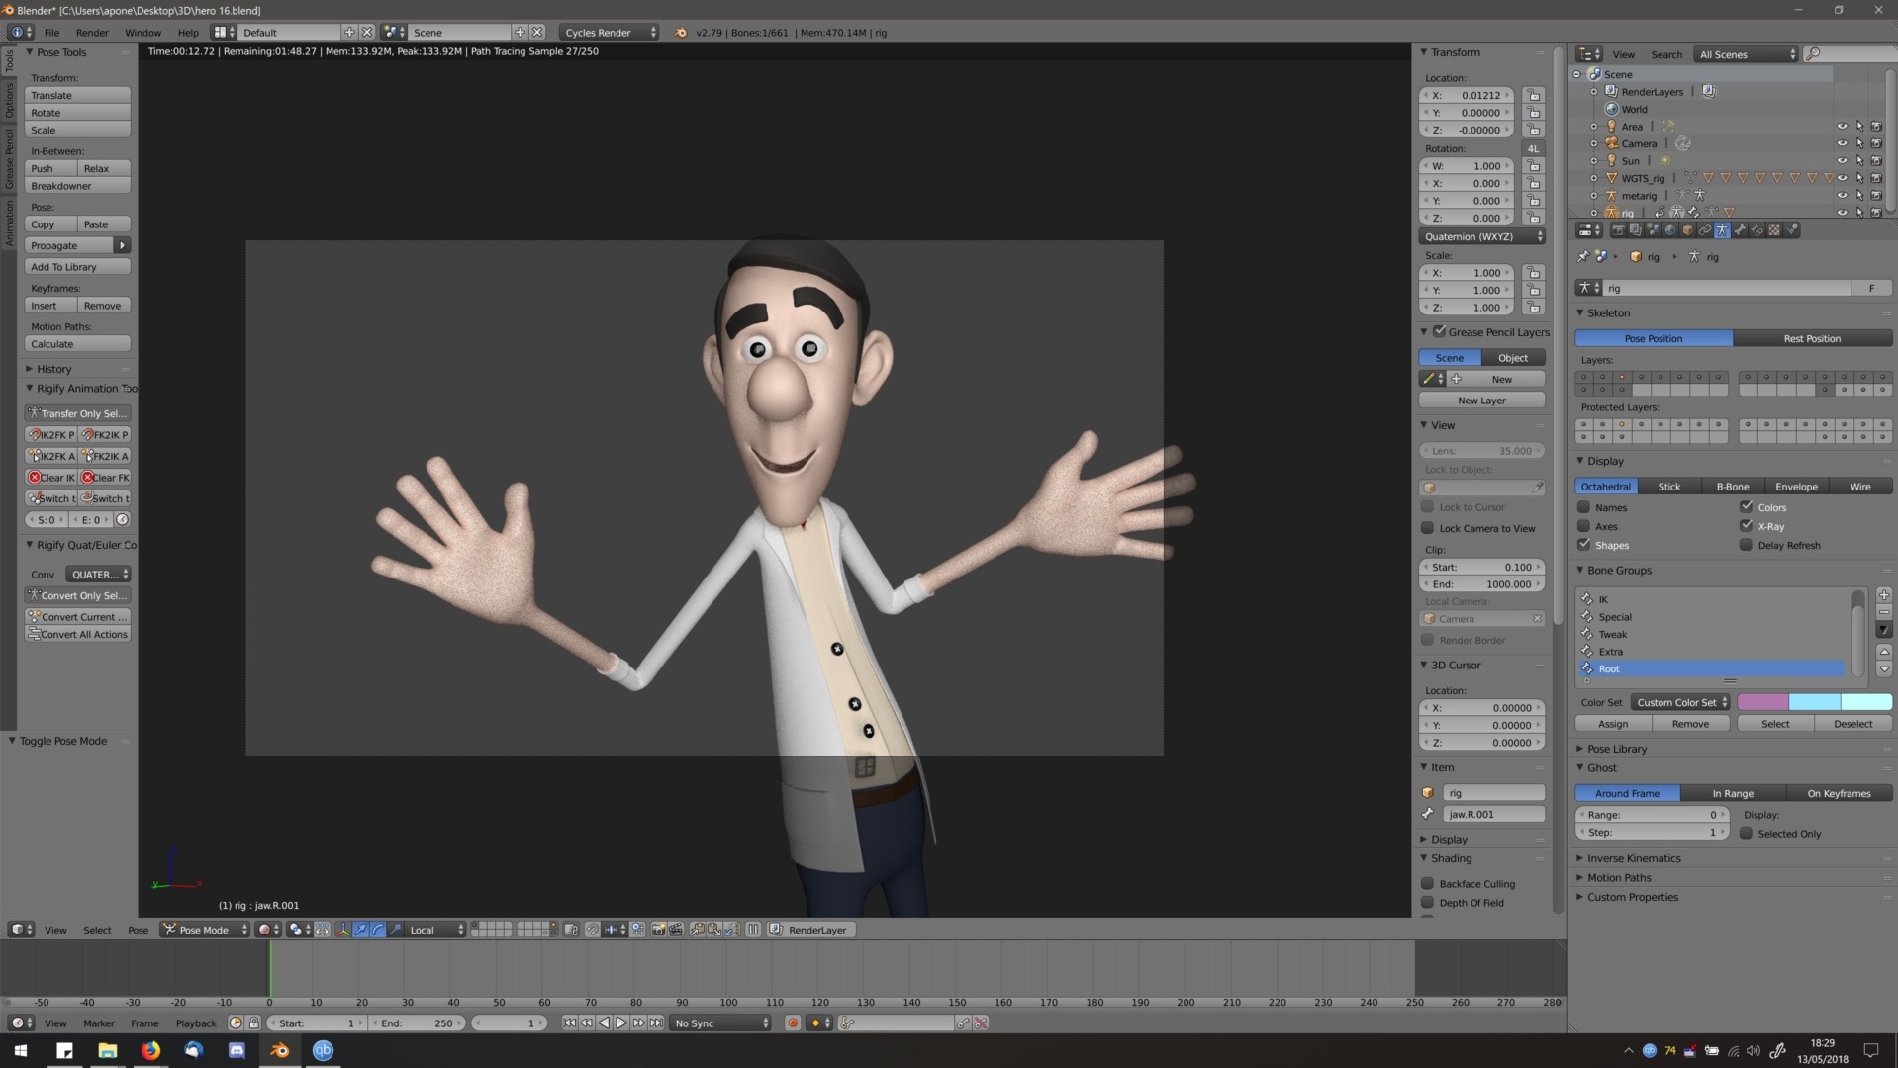Click the OpenGL render animation clapper icon
This screenshot has width=1898, height=1068.
(676, 930)
